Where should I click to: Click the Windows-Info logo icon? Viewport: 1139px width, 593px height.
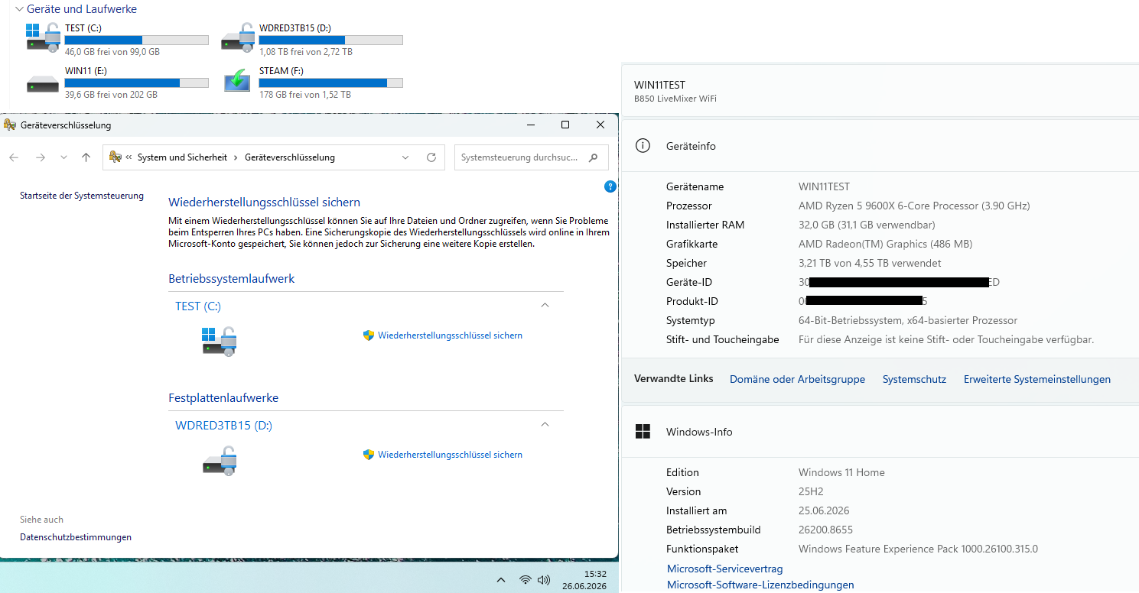(643, 432)
